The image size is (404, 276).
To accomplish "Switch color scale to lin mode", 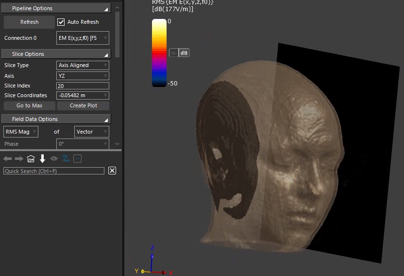I will tap(174, 53).
